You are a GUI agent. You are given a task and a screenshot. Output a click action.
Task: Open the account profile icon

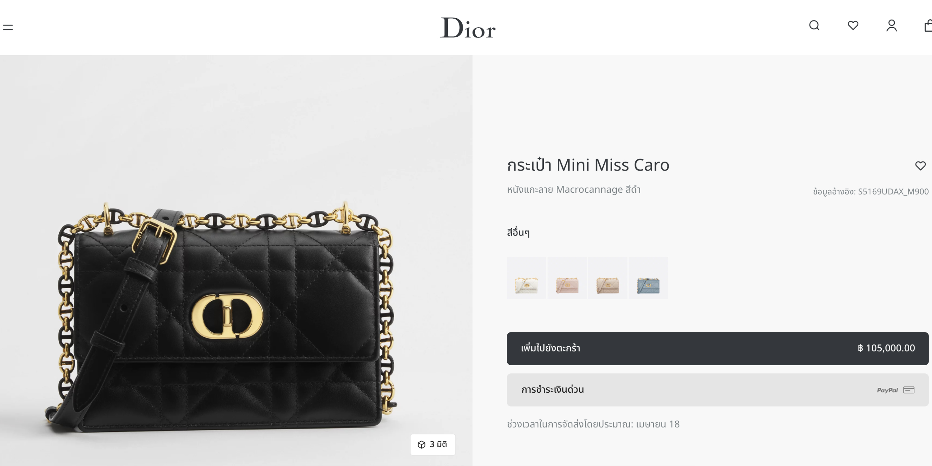tap(892, 25)
